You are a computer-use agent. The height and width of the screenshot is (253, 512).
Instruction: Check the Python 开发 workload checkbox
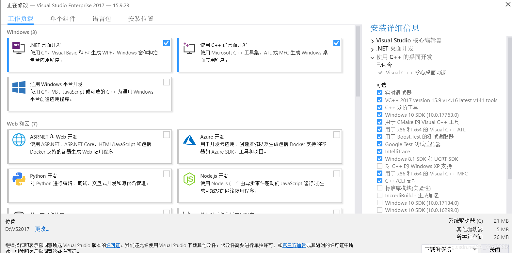coord(167,174)
